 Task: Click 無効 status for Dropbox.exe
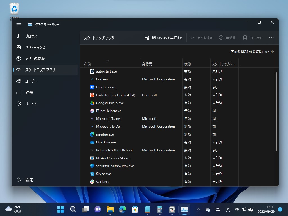click(x=188, y=87)
